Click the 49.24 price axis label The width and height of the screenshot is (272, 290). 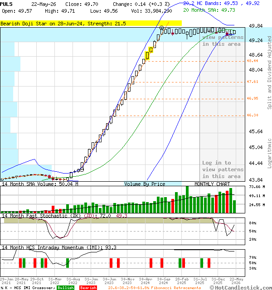[256, 40]
